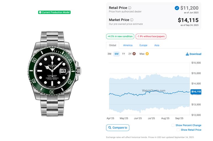The width and height of the screenshot is (213, 141).
Task: Click the brown lightning icon next to 2Y
Action: point(134,54)
